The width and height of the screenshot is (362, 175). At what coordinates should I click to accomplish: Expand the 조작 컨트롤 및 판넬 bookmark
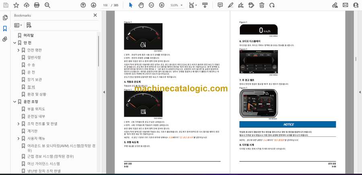point(19,124)
